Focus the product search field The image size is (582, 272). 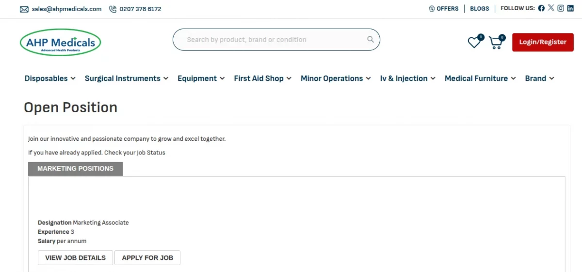272,40
